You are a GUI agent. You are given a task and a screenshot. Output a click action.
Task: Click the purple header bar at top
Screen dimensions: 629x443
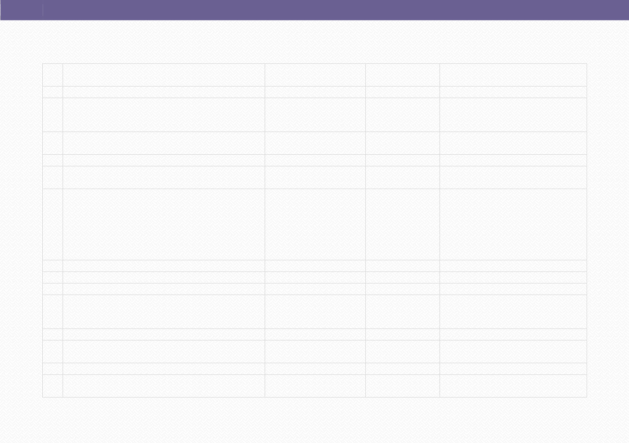click(x=314, y=10)
